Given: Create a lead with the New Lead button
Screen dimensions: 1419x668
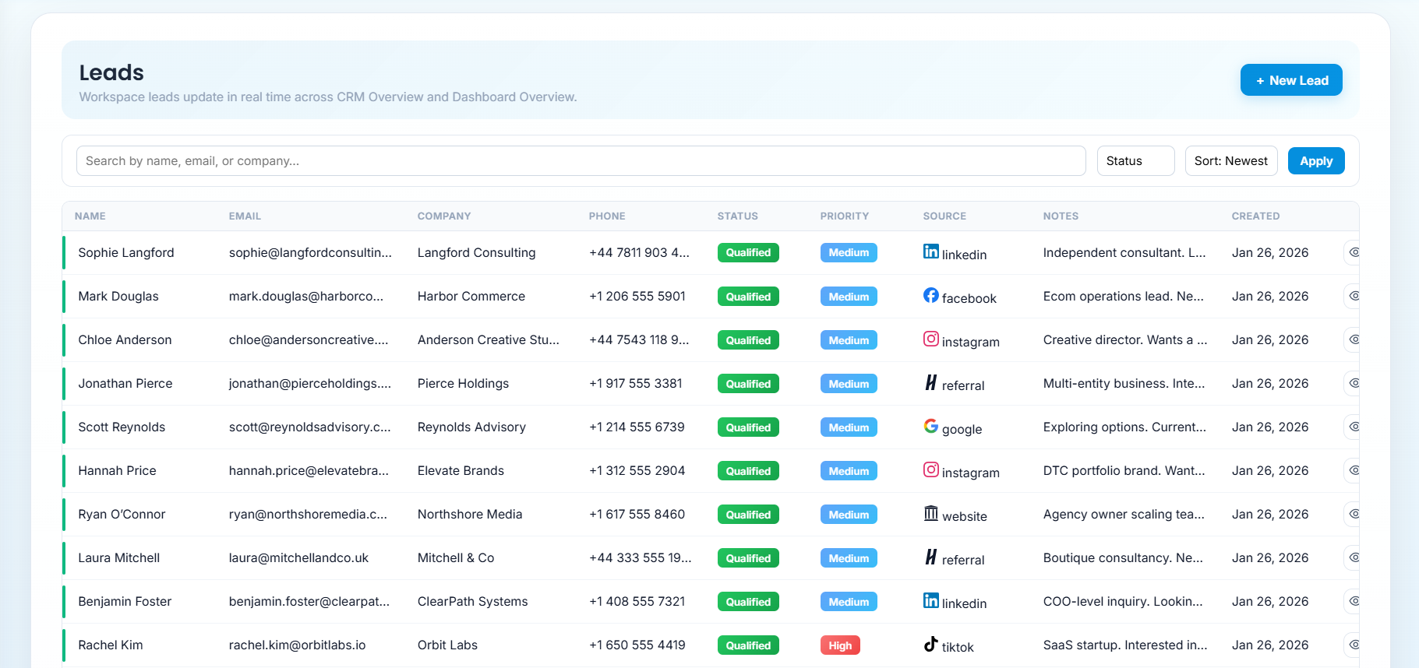Looking at the screenshot, I should pyautogui.click(x=1290, y=80).
